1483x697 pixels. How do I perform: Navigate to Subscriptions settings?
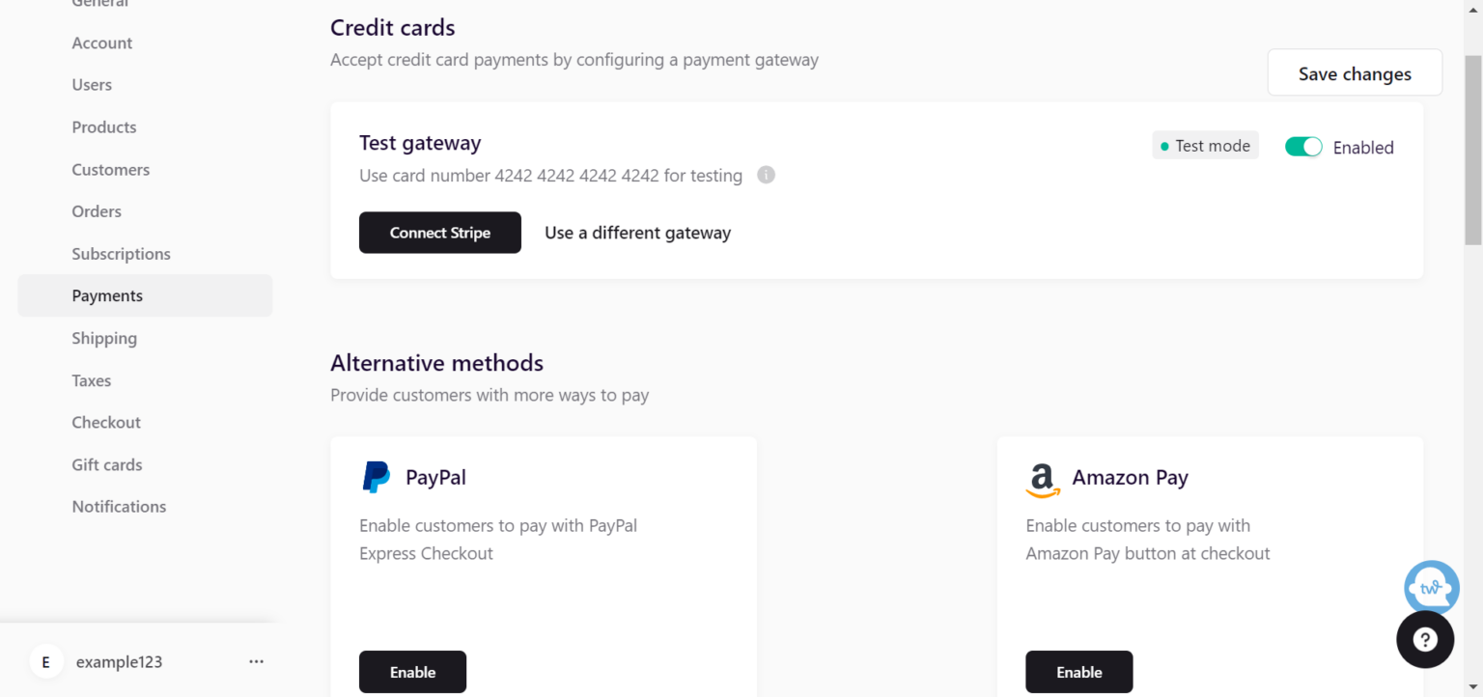point(121,254)
